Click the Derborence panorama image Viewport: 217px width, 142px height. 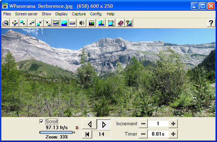tap(108, 73)
